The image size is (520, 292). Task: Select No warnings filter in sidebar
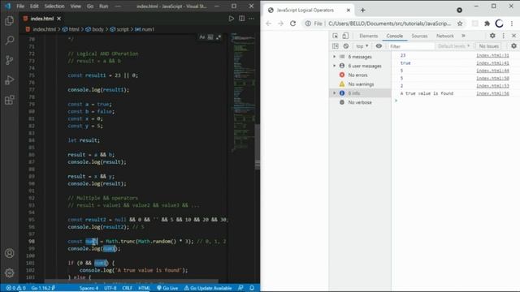[x=361, y=84]
